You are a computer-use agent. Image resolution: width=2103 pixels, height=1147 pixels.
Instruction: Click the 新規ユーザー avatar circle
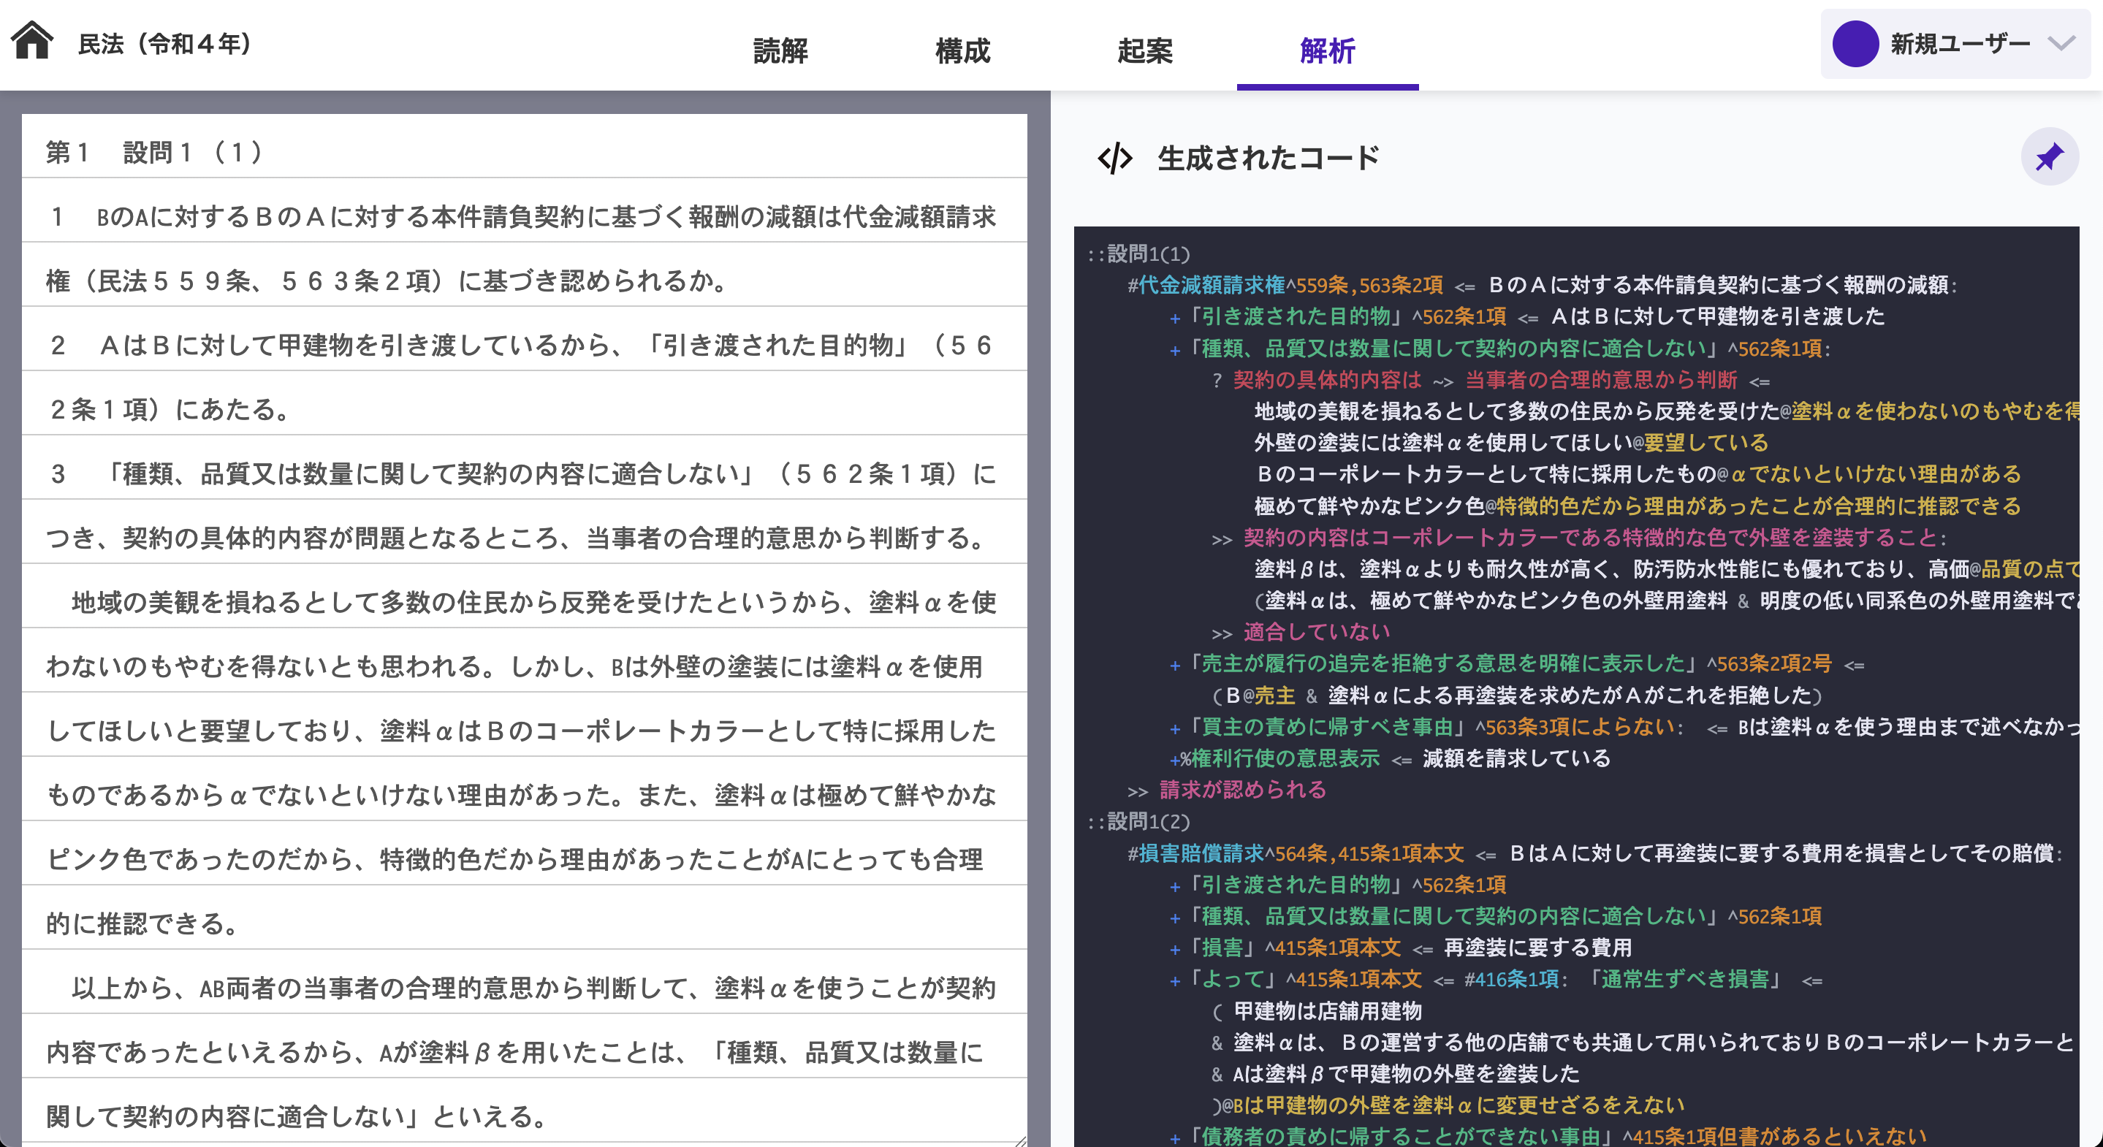pos(1855,43)
